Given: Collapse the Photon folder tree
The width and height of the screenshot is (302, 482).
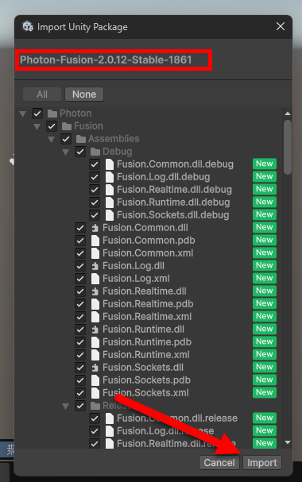Looking at the screenshot, I should click(x=23, y=114).
